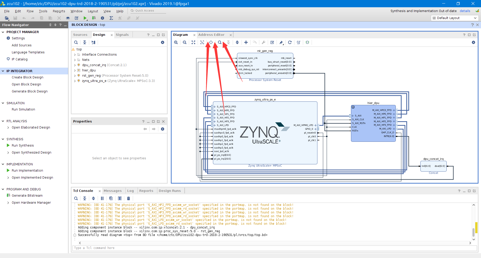Click Generate Block Design
This screenshot has width=481, height=258.
[x=30, y=91]
